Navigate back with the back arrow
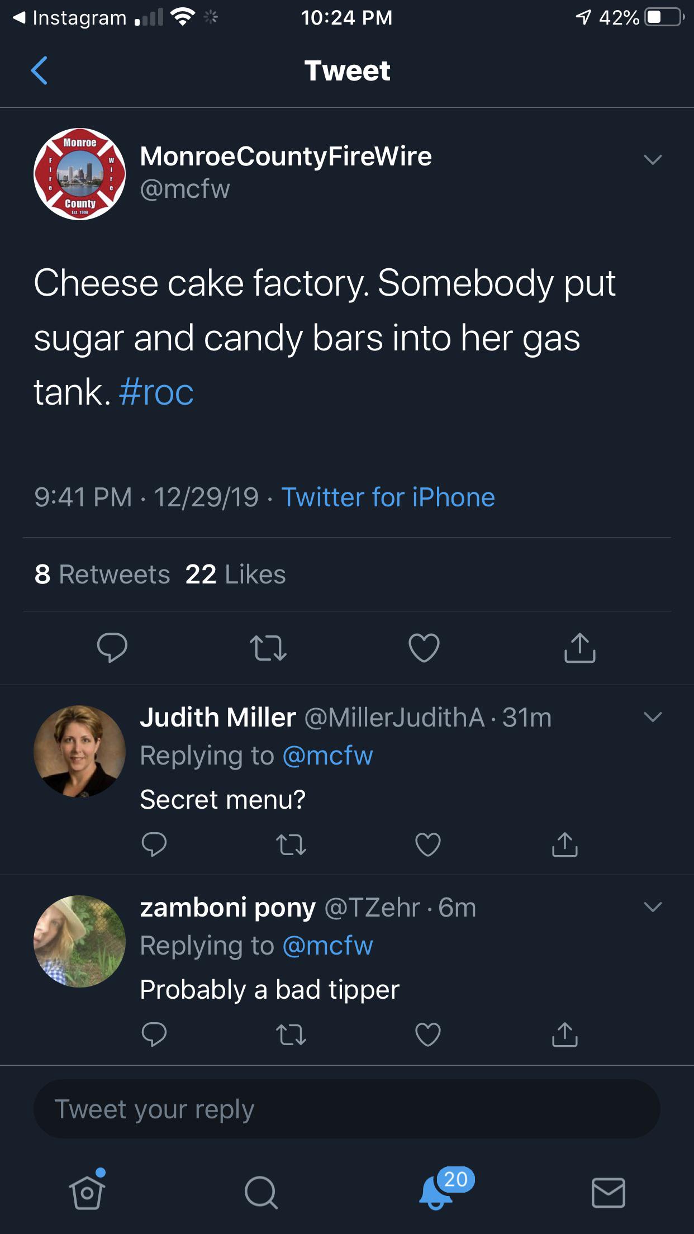This screenshot has width=694, height=1234. pyautogui.click(x=40, y=71)
